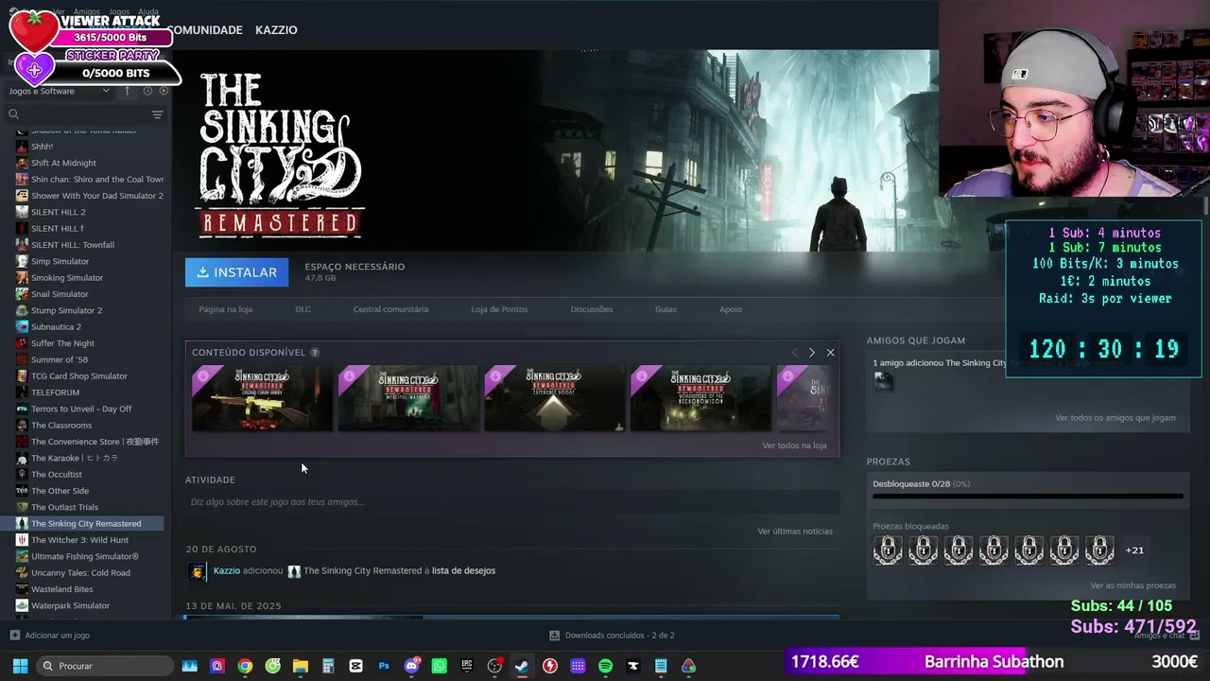Select The Outlast Trials in library
The height and width of the screenshot is (681, 1210).
click(64, 507)
